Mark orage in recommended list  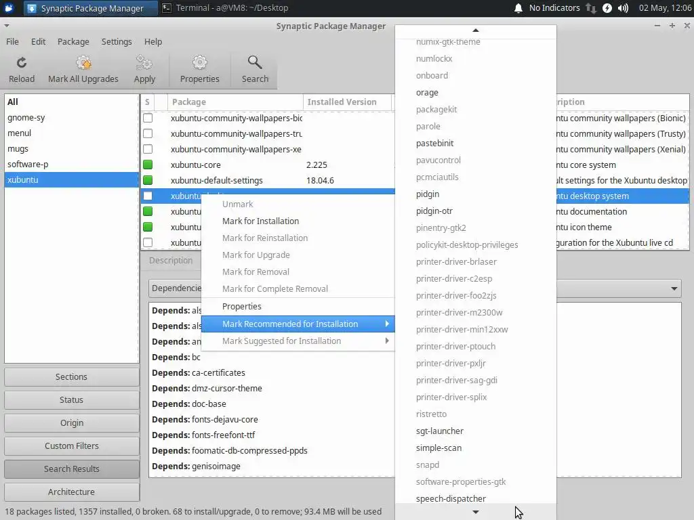coord(475,92)
